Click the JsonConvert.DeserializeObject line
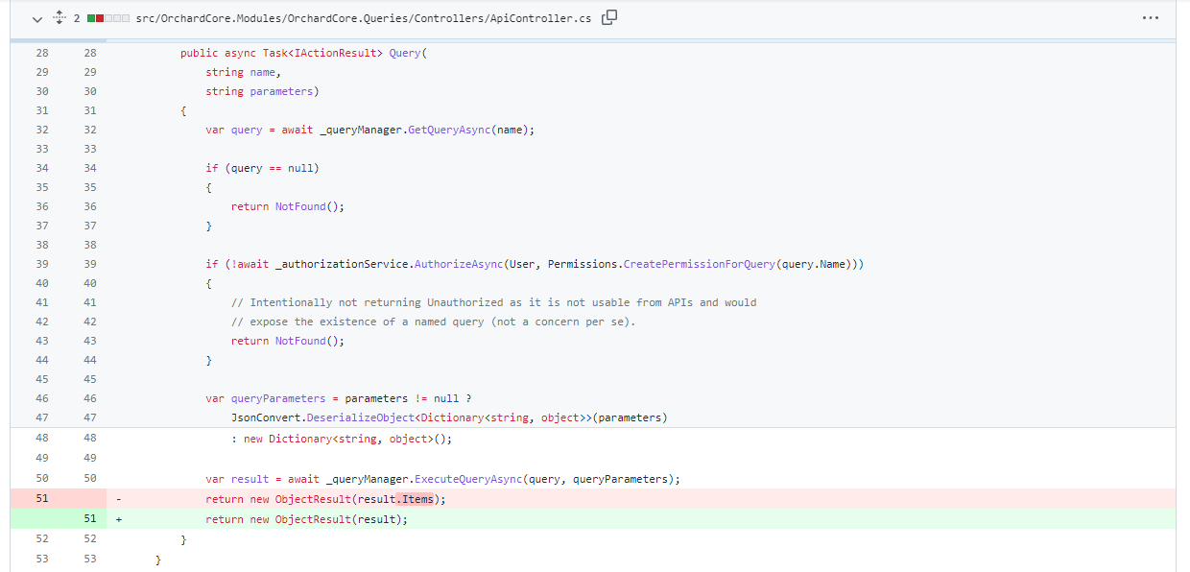This screenshot has height=572, width=1190. [x=449, y=417]
